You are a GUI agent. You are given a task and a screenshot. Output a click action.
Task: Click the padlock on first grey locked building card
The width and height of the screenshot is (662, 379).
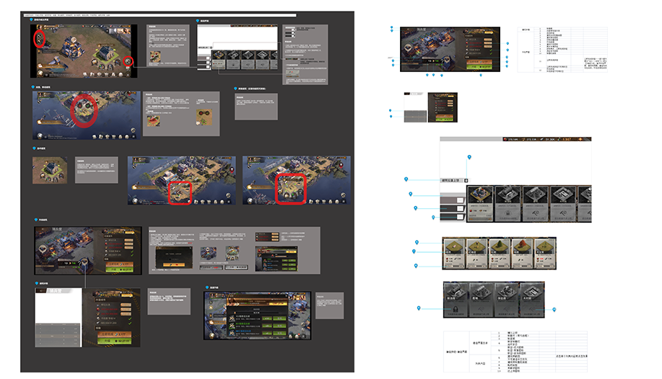point(456,309)
